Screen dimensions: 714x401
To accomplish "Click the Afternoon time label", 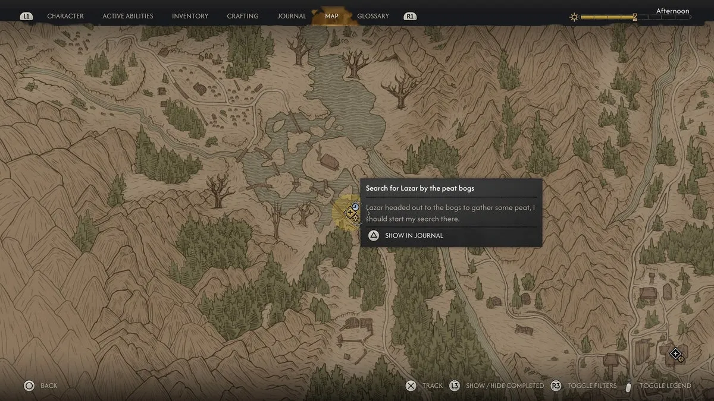I will [673, 11].
